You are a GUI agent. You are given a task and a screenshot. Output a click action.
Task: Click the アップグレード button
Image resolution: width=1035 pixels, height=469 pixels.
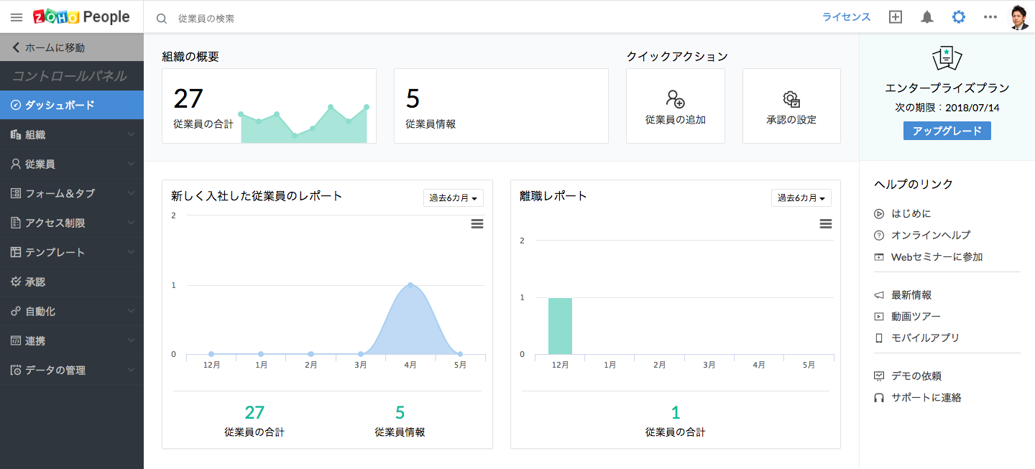click(x=947, y=131)
